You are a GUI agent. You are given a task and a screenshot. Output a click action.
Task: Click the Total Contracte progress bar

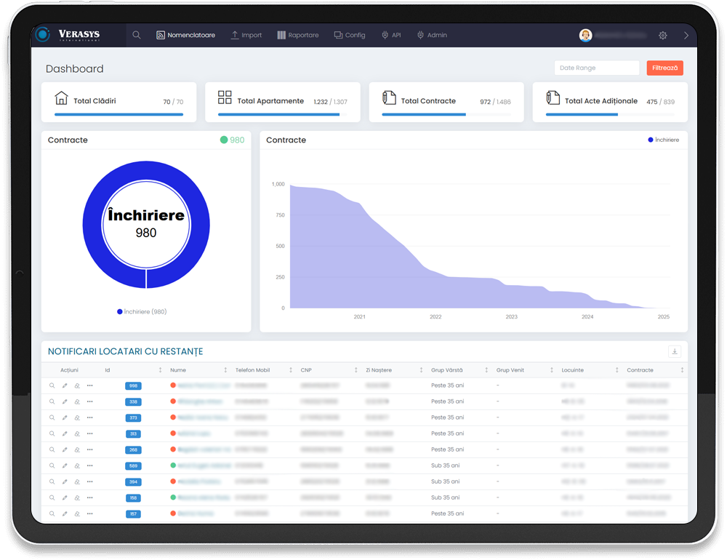[x=446, y=114]
